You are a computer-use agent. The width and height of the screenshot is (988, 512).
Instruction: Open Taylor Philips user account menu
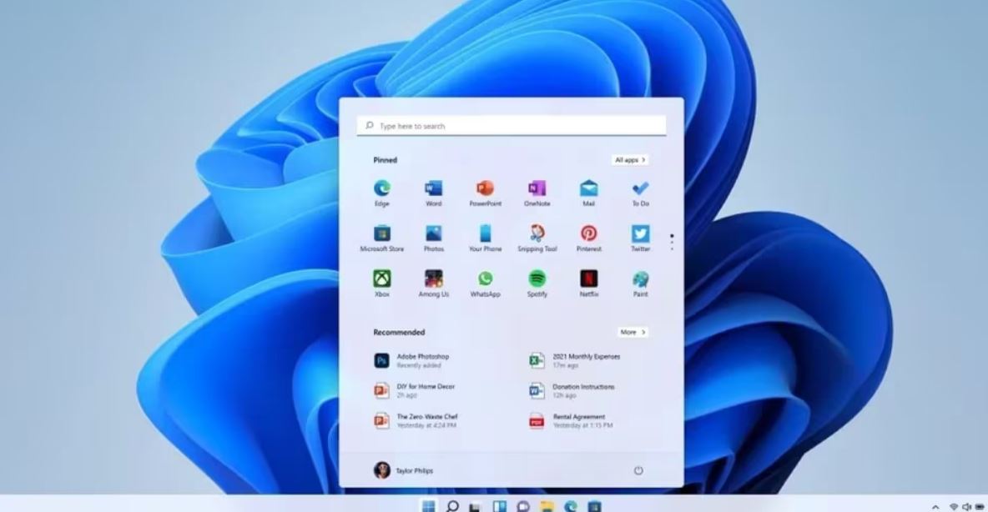point(404,470)
